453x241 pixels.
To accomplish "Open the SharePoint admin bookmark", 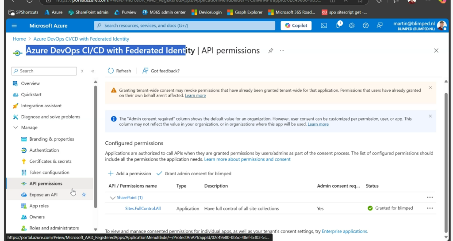I will 88,12.
